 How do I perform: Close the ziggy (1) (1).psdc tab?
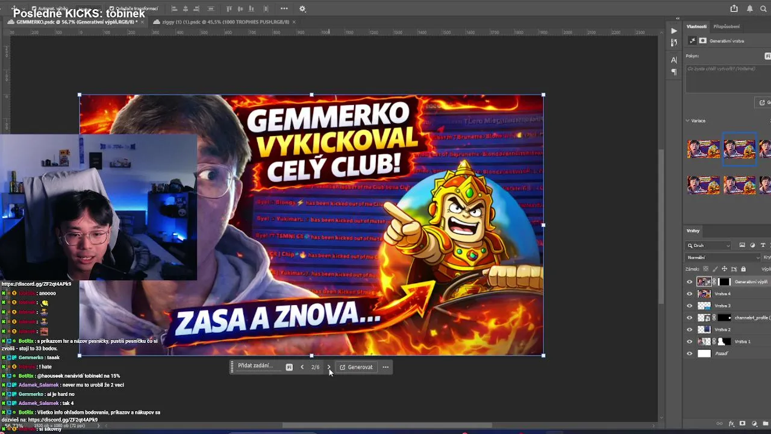coord(294,22)
